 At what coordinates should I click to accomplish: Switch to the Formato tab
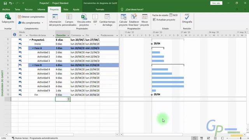[x=100, y=9]
